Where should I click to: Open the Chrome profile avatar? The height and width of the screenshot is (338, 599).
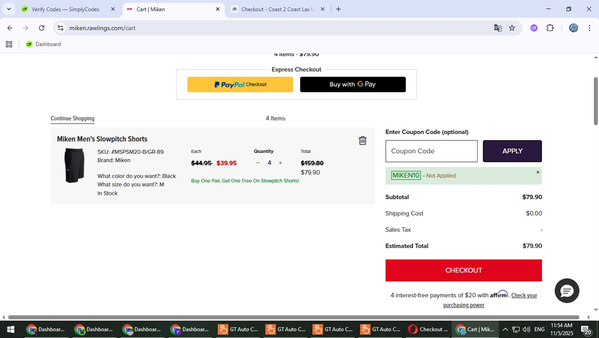[574, 28]
